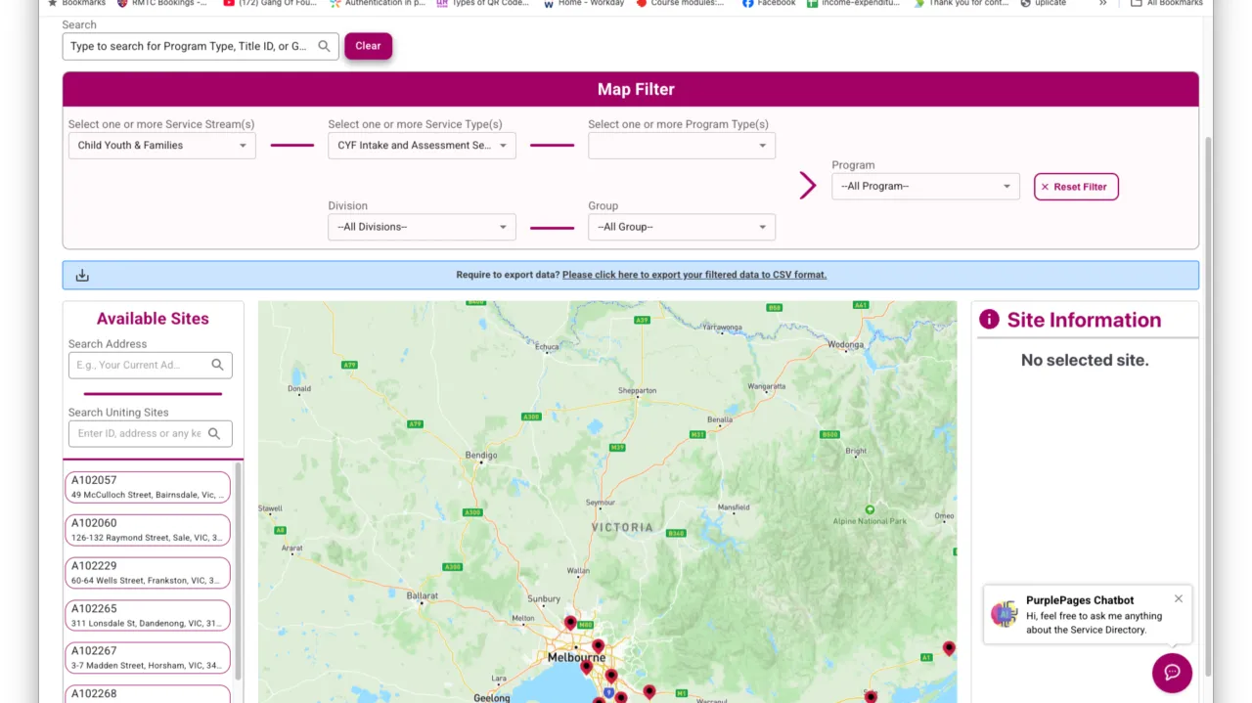1252x703 pixels.
Task: Open the round chat bubble button
Action: click(x=1172, y=673)
